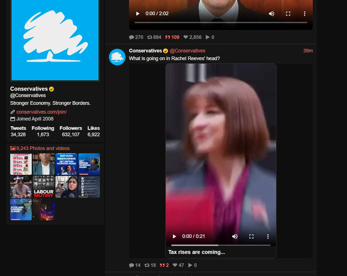
Task: Open the dark night-scene thumbnail
Action: click(x=44, y=209)
